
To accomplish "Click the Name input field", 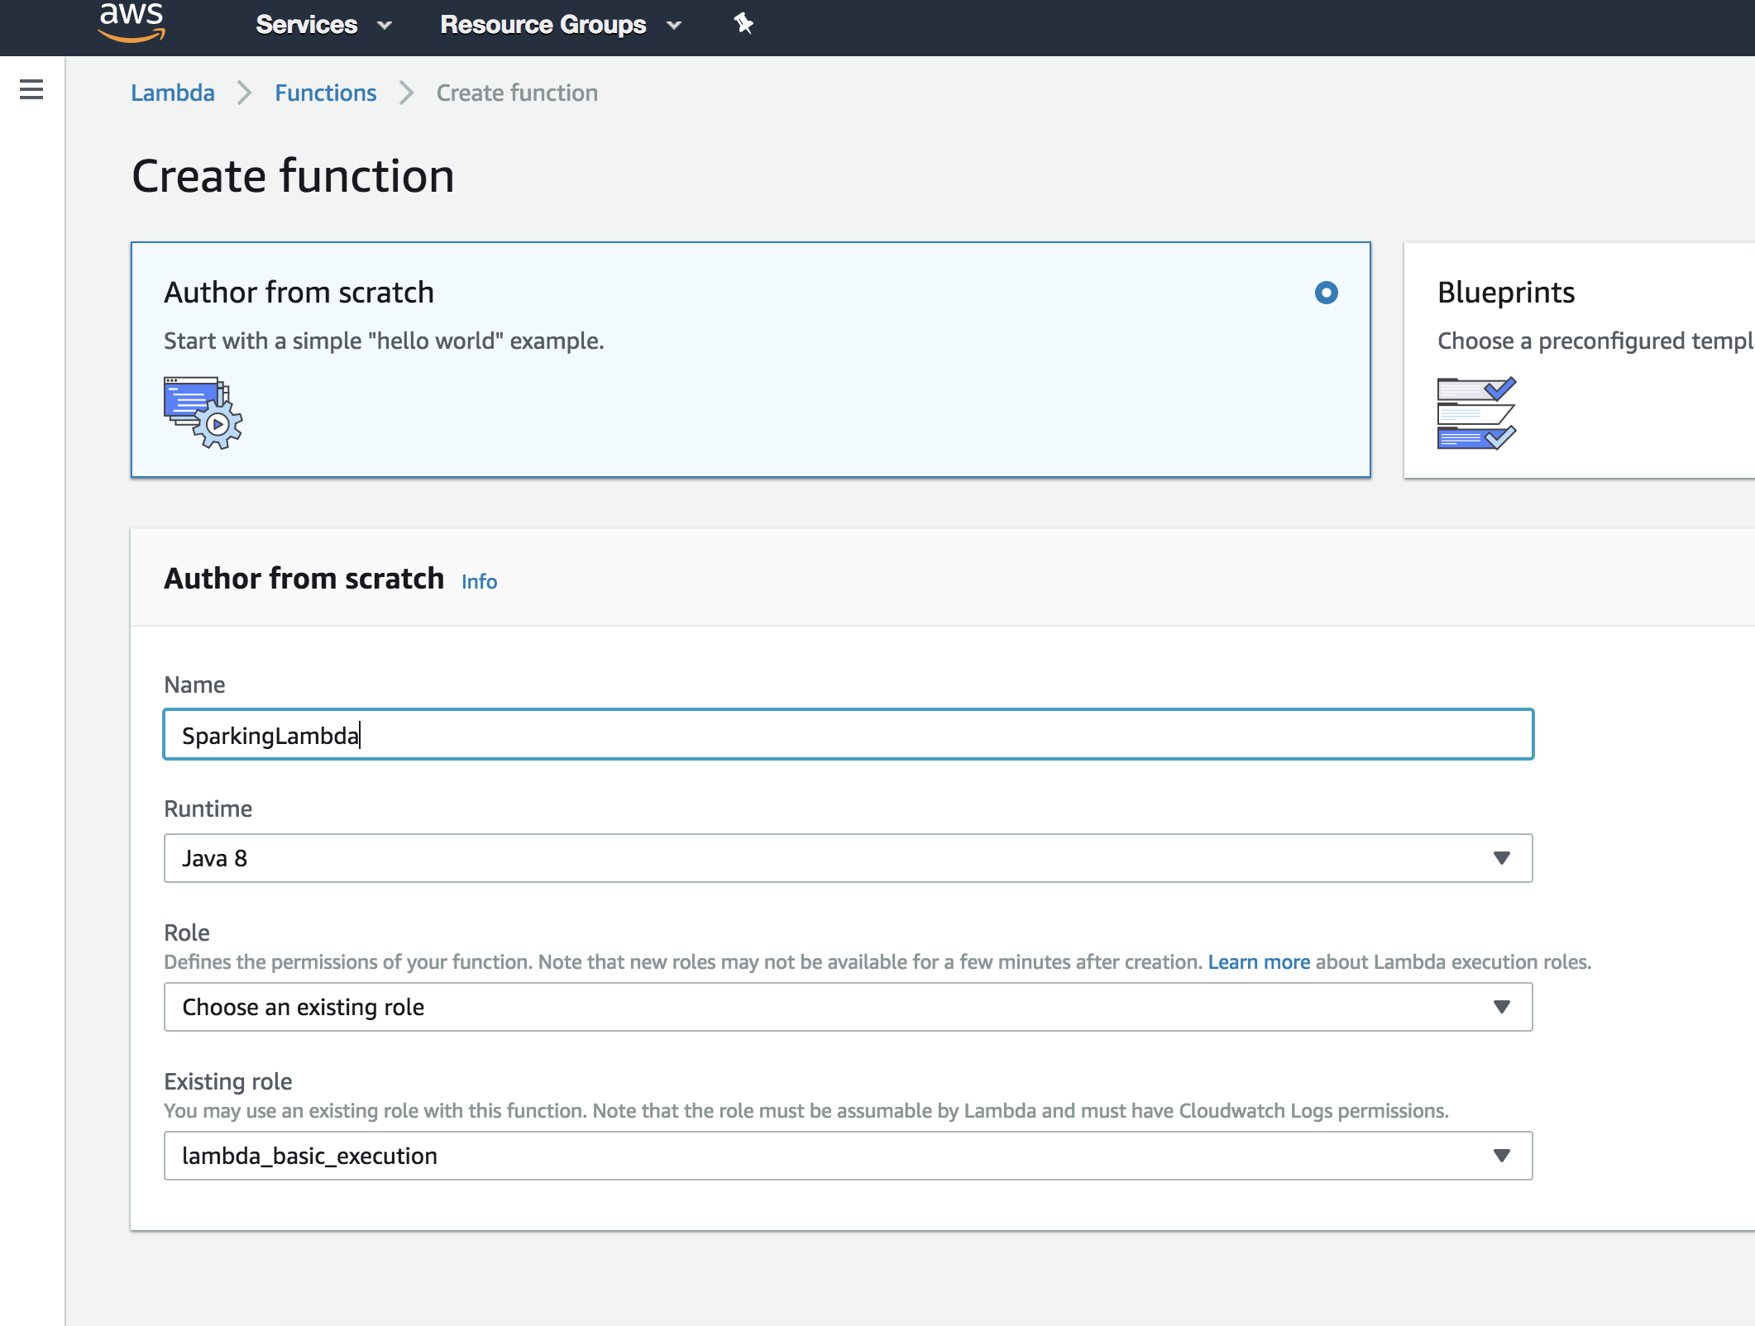I will tap(848, 735).
